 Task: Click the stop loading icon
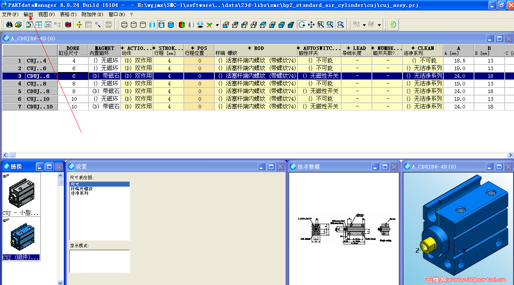click(x=108, y=25)
